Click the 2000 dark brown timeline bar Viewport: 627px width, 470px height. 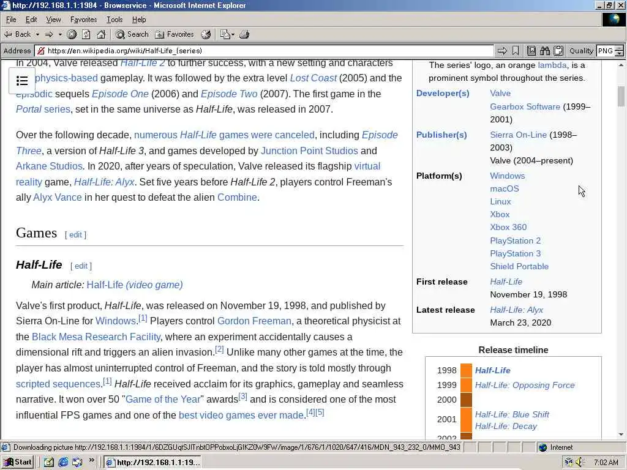466,400
